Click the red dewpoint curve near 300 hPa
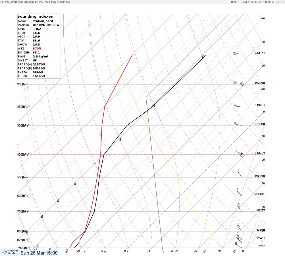Viewport: 285px width, 256px height. (102, 125)
